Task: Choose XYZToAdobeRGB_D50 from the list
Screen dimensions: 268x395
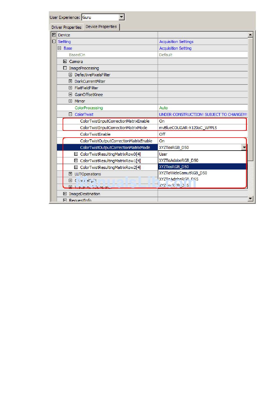Action: [202, 160]
